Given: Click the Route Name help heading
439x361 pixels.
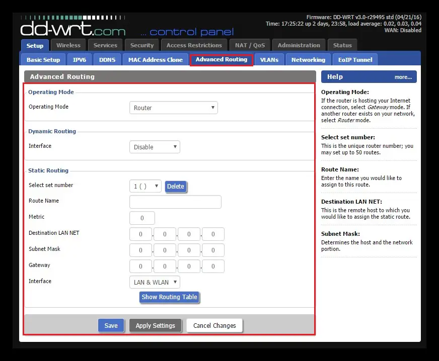Looking at the screenshot, I should pos(340,169).
